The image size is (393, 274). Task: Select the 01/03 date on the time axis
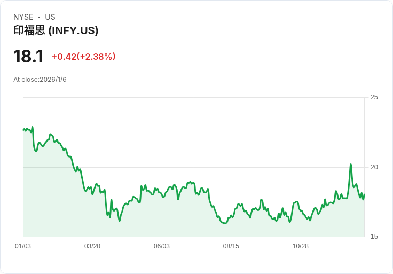[23, 246]
